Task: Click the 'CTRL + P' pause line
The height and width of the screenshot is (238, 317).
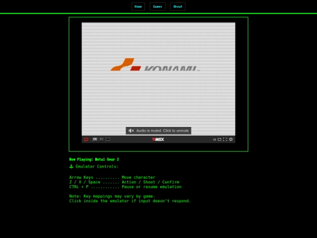Action: pos(126,187)
